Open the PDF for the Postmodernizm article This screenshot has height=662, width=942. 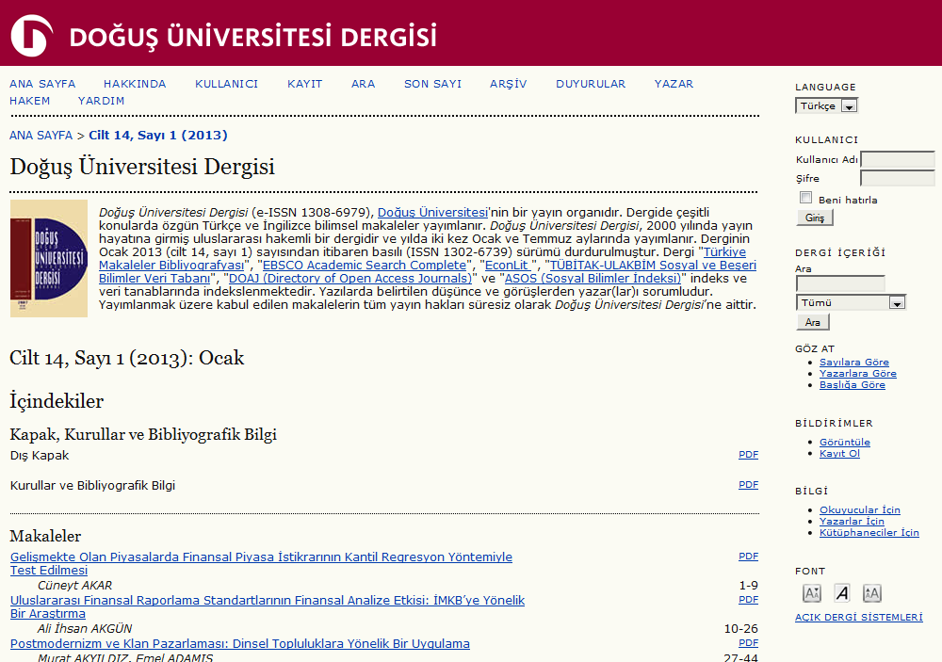tap(748, 643)
